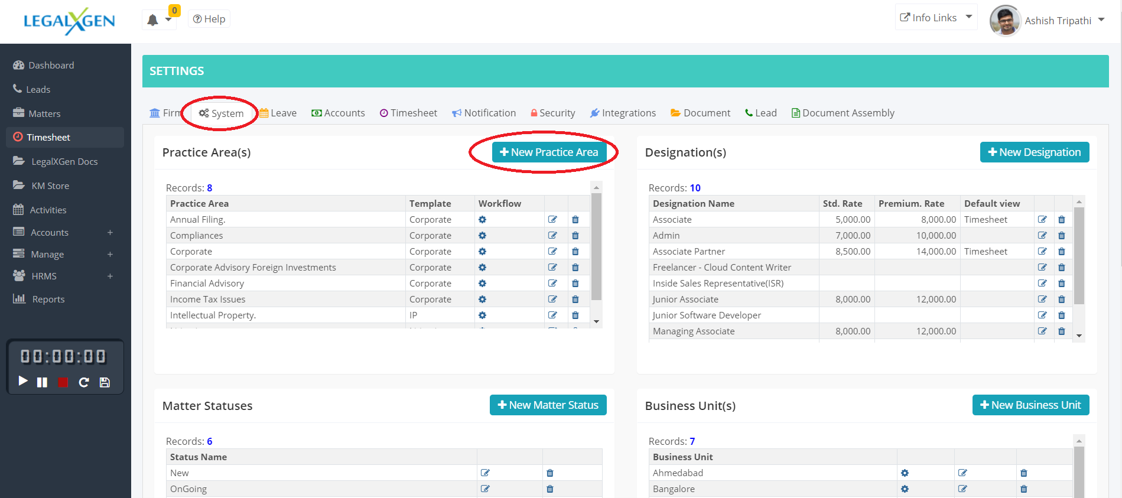Screen dimensions: 1122x498
Task: Edit the OnGoing matter status
Action: click(485, 489)
